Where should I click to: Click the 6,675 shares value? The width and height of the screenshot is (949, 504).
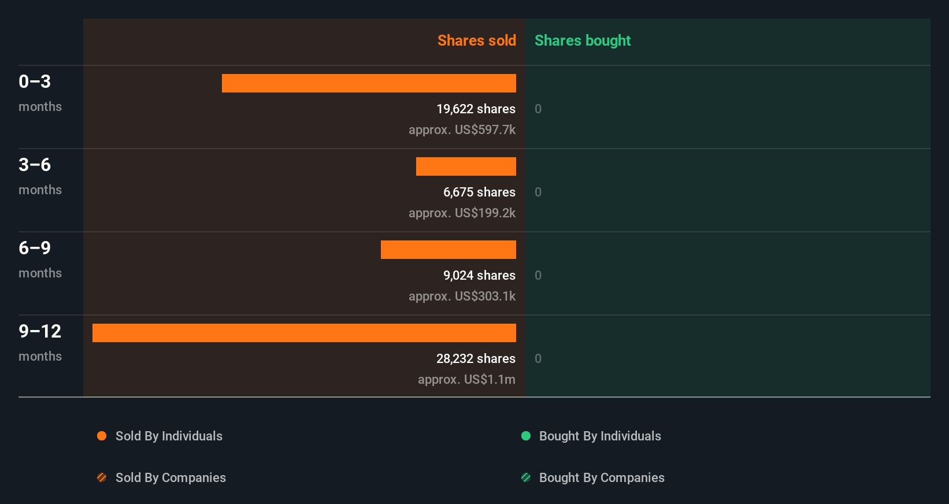point(479,192)
